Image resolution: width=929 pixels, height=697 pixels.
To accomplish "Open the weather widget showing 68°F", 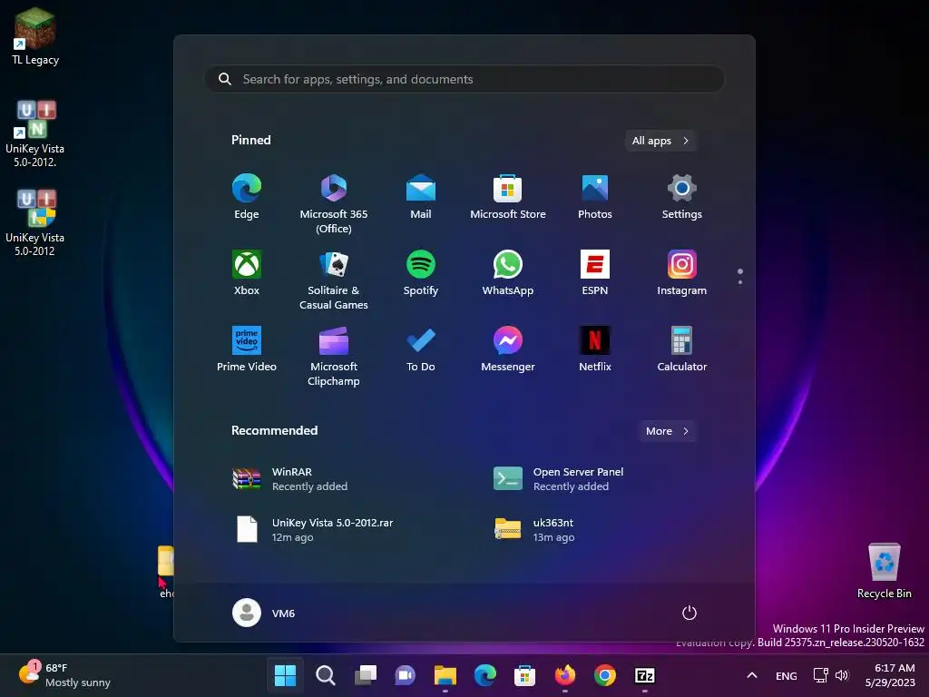I will (x=64, y=675).
